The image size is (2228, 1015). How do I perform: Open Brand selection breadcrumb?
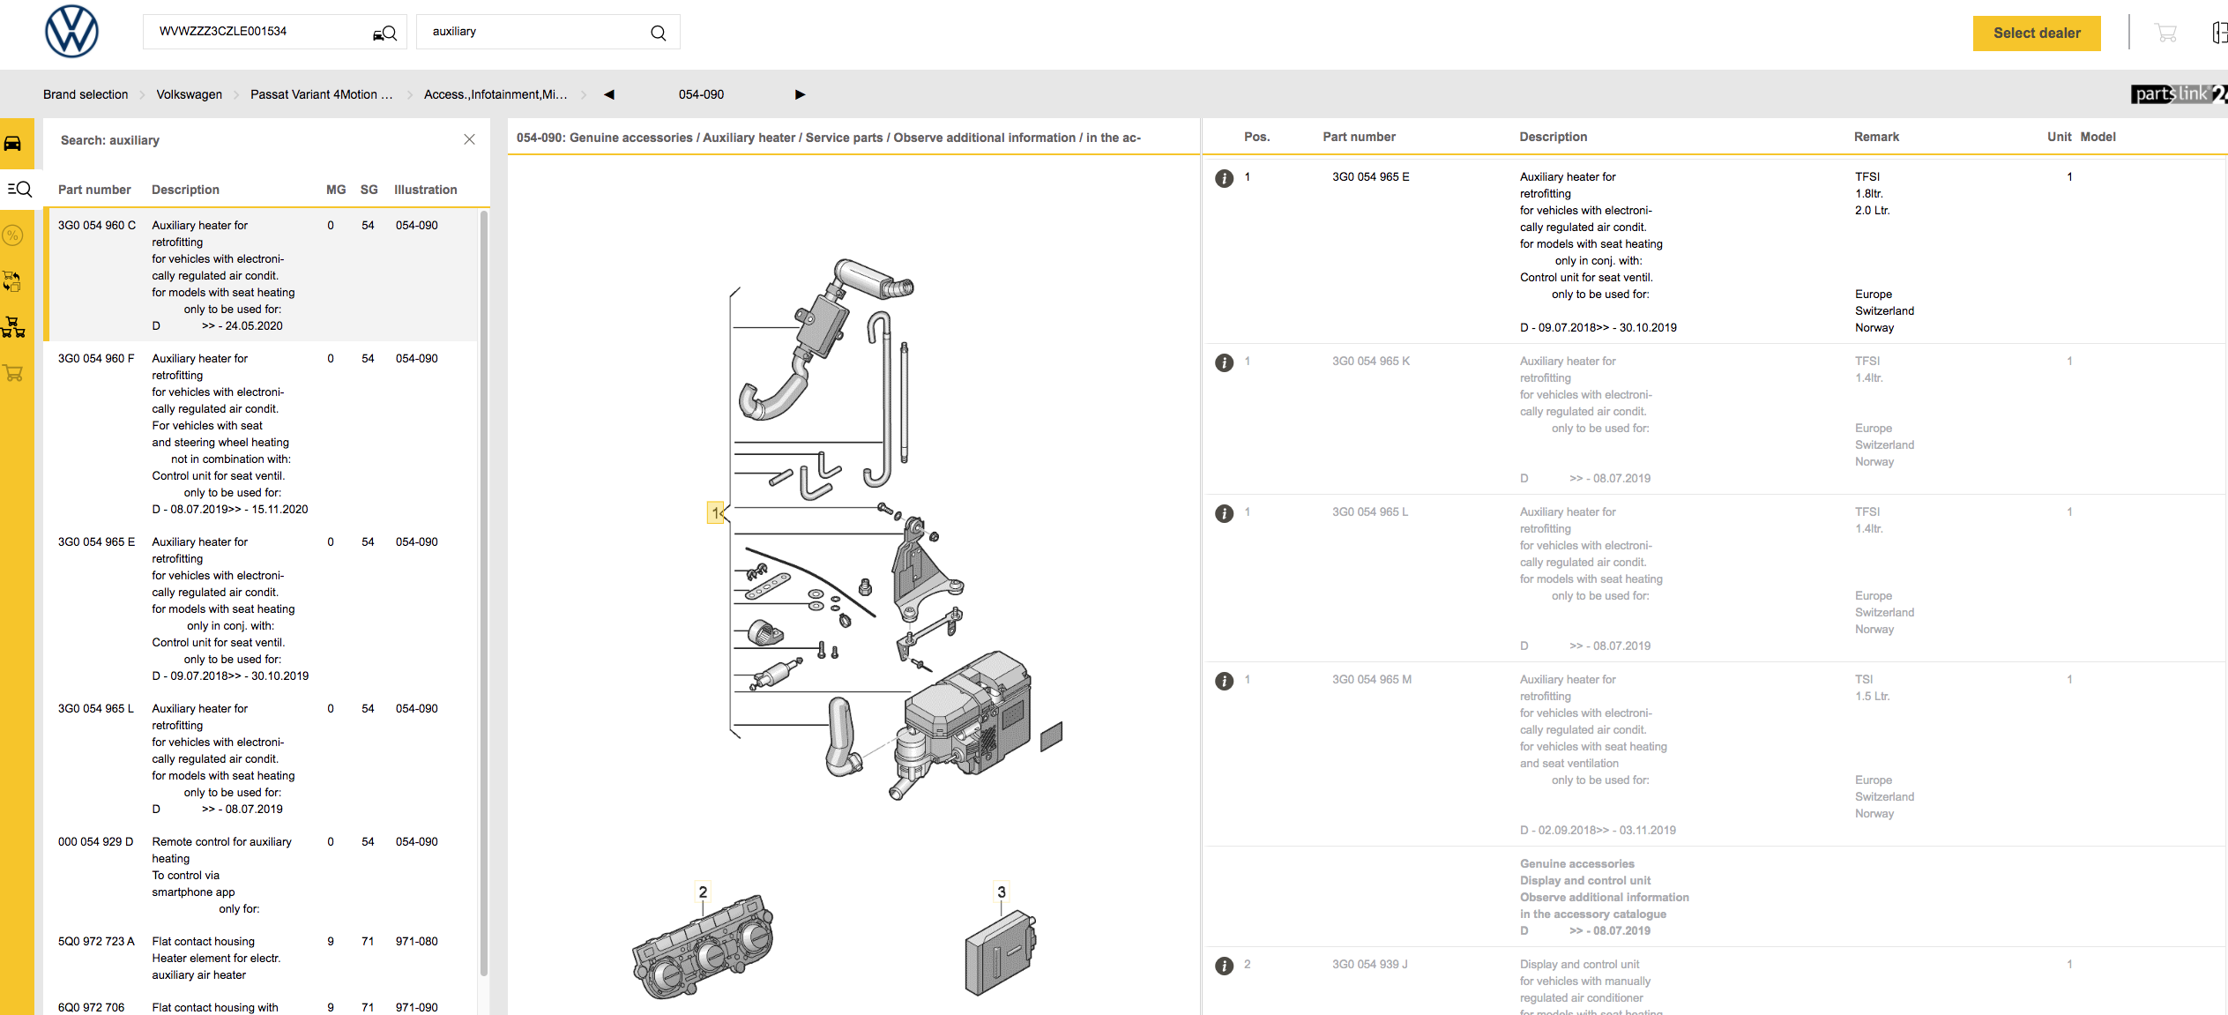pos(86,94)
